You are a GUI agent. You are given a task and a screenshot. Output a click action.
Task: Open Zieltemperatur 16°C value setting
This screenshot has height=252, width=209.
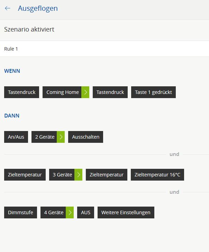[x=157, y=175]
